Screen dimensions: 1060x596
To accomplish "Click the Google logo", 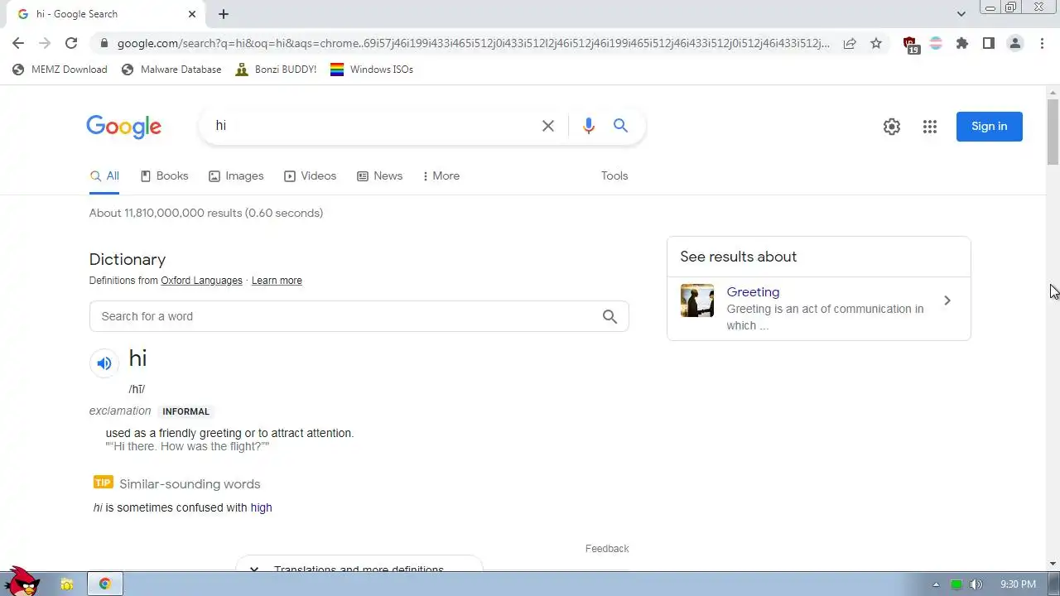I will click(x=123, y=127).
